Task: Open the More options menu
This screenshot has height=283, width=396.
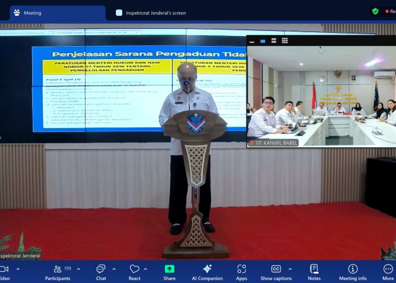Action: (388, 272)
